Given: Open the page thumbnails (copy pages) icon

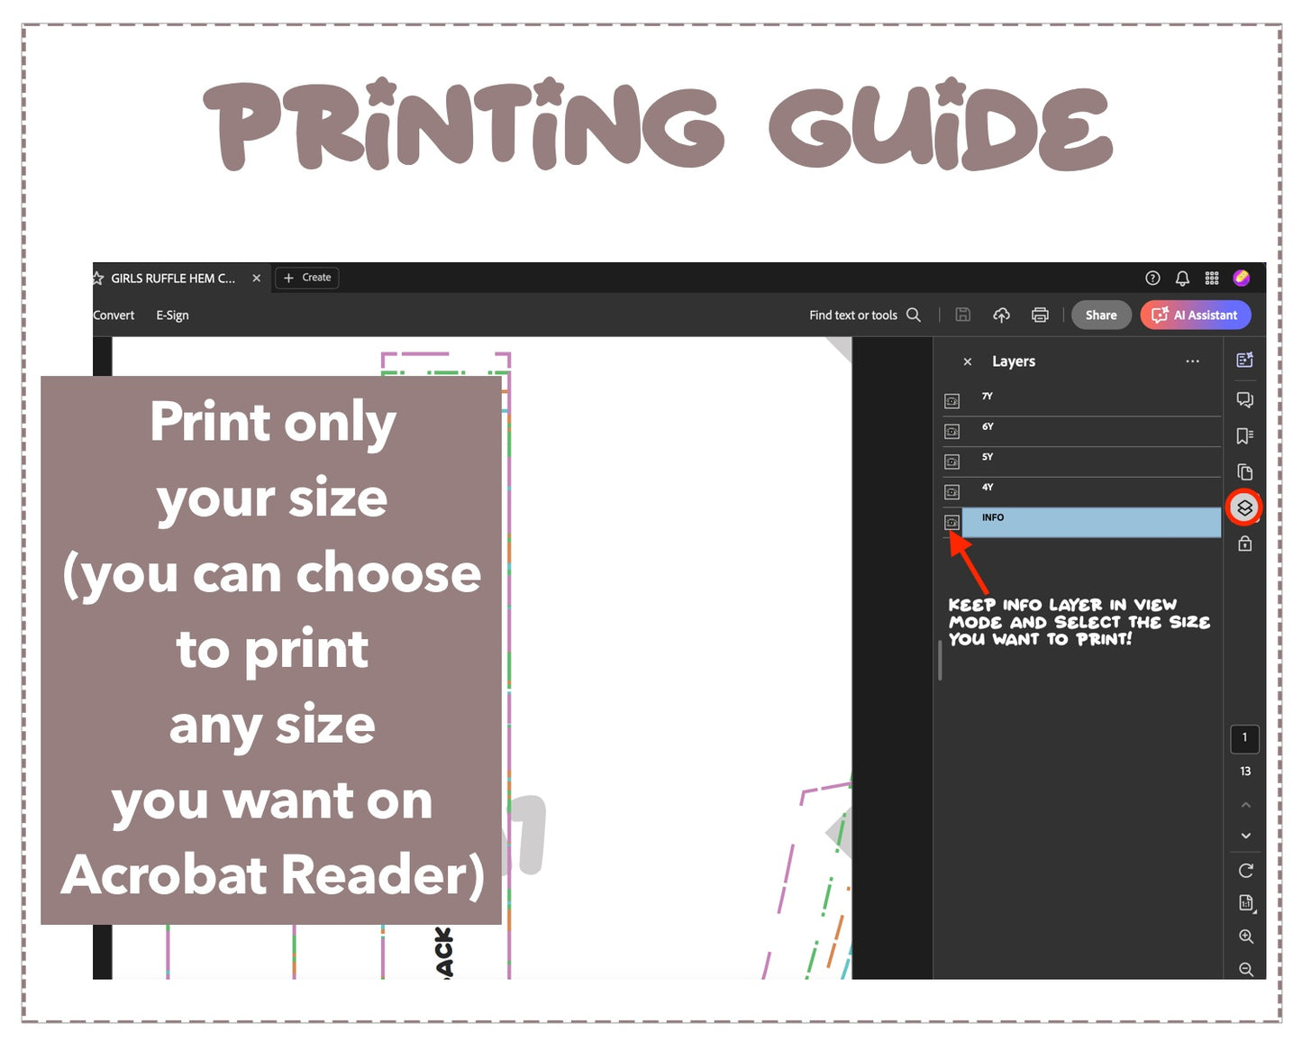Looking at the screenshot, I should coord(1244,472).
